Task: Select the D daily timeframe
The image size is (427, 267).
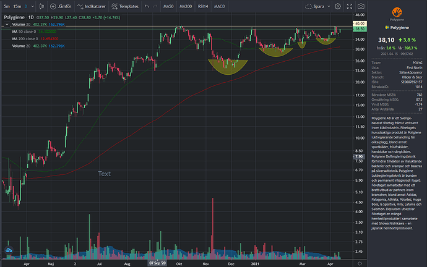Action: 26,6
